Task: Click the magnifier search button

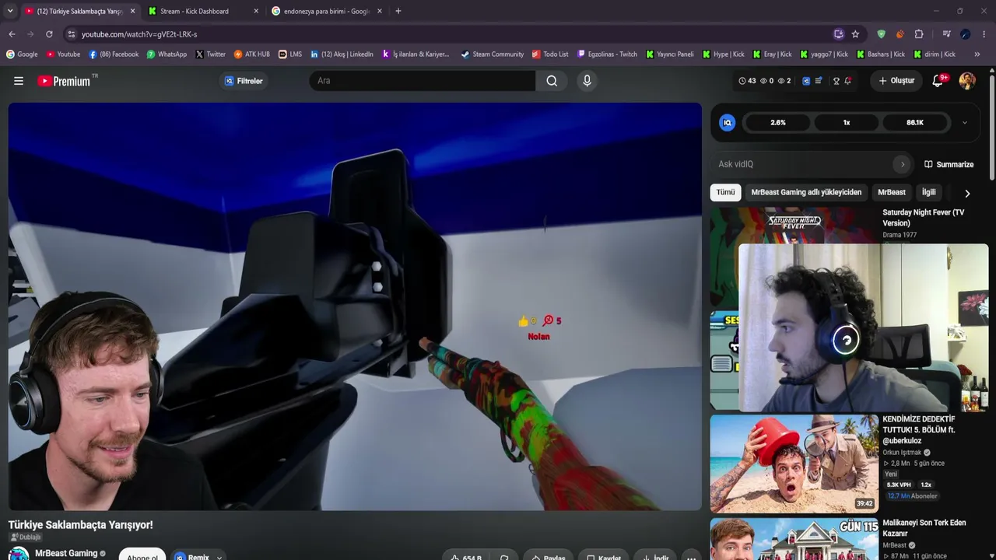Action: point(552,81)
